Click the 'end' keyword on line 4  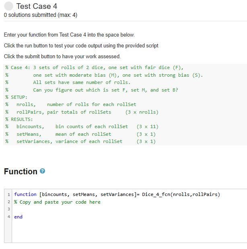[18, 217]
